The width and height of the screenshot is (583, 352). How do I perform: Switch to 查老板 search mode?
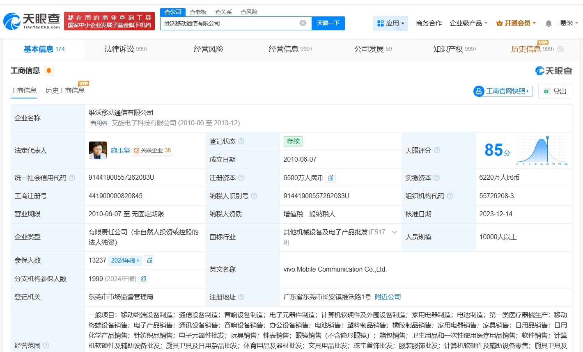coord(198,12)
